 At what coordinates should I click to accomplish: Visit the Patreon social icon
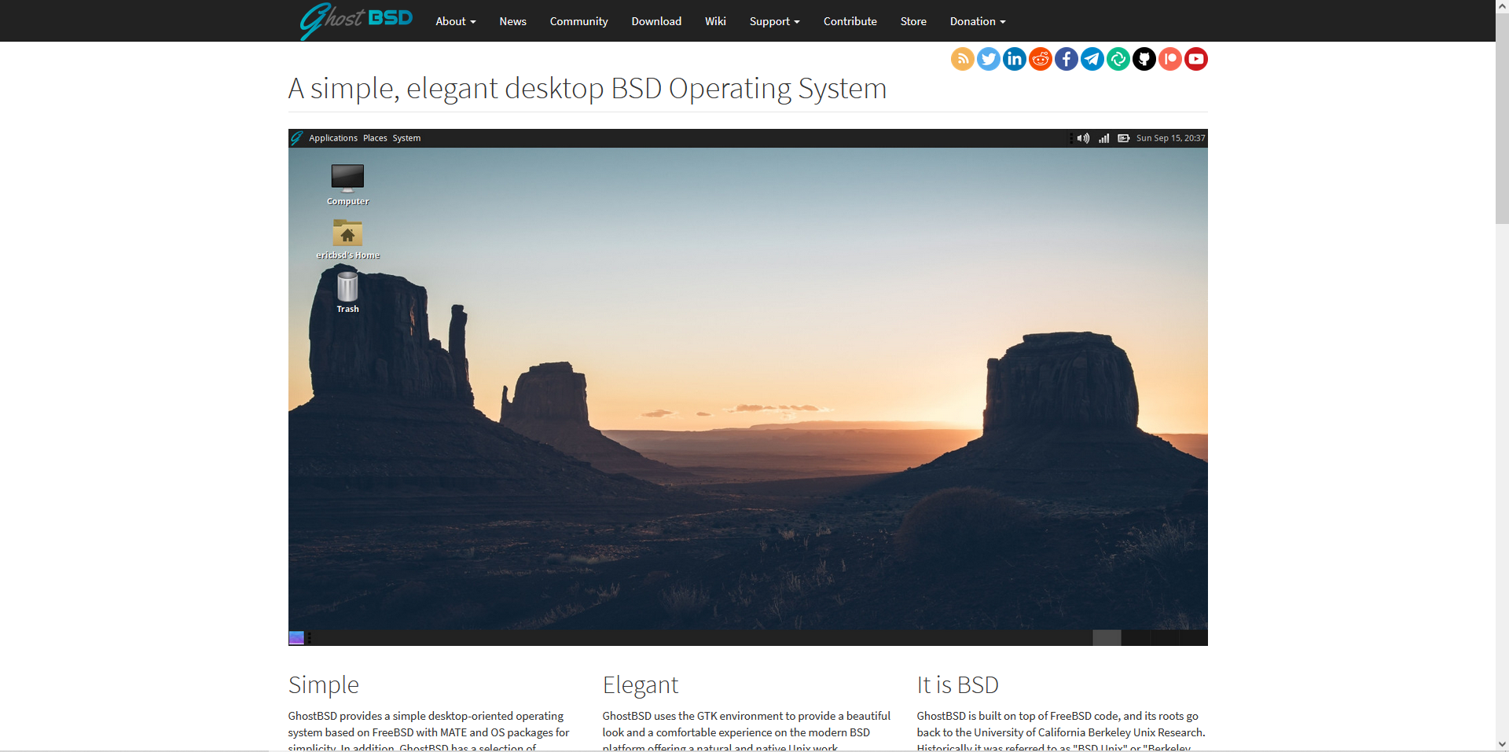[x=1170, y=59]
